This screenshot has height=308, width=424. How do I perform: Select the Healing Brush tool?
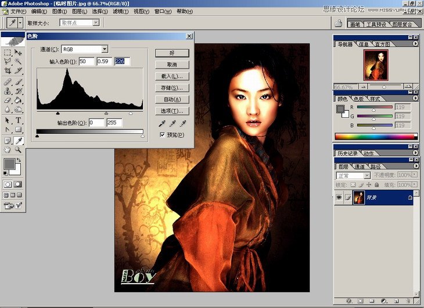pyautogui.click(x=8, y=82)
